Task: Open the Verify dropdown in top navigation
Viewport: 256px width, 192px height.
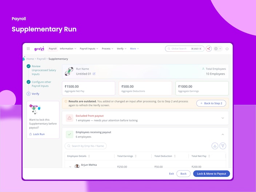Action: pos(121,49)
